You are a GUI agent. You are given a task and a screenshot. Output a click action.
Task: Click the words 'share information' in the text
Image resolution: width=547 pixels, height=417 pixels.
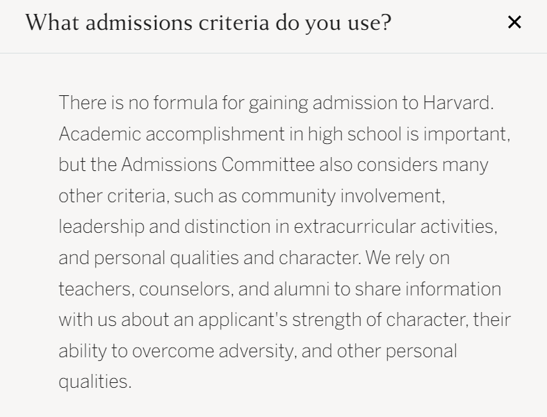click(x=428, y=289)
